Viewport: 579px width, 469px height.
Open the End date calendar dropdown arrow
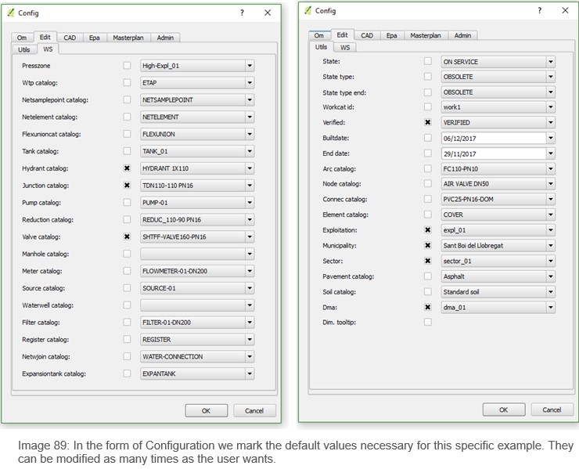(550, 153)
